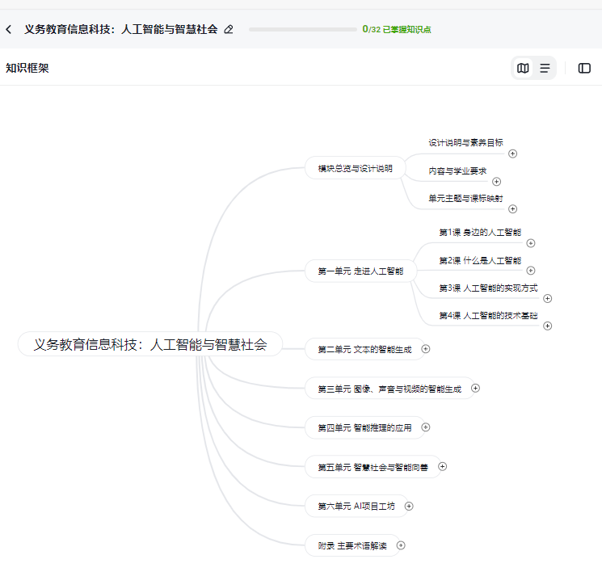Click the knowledge mastery progress bar
The image size is (602, 572).
[302, 29]
